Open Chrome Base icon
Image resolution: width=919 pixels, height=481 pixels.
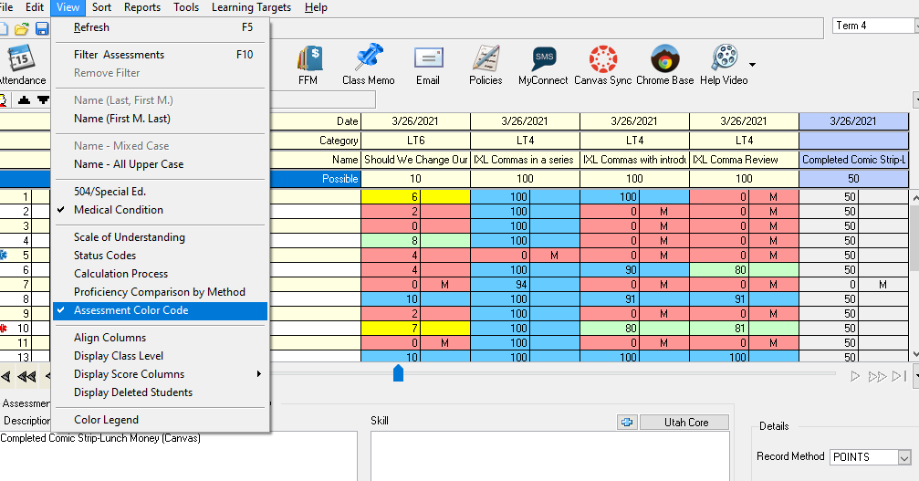pyautogui.click(x=664, y=58)
